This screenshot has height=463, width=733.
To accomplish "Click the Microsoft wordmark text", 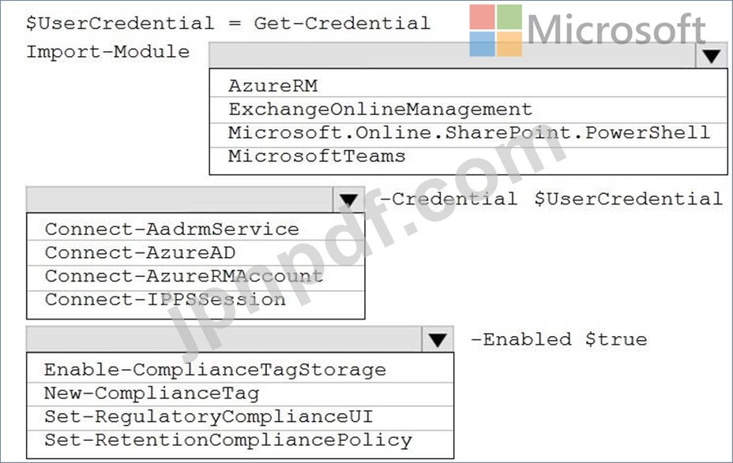I will pos(617,29).
